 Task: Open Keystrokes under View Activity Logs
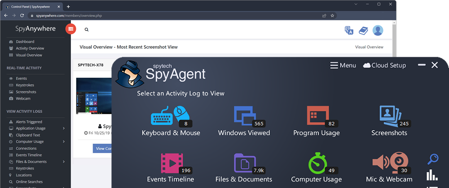click(25, 168)
